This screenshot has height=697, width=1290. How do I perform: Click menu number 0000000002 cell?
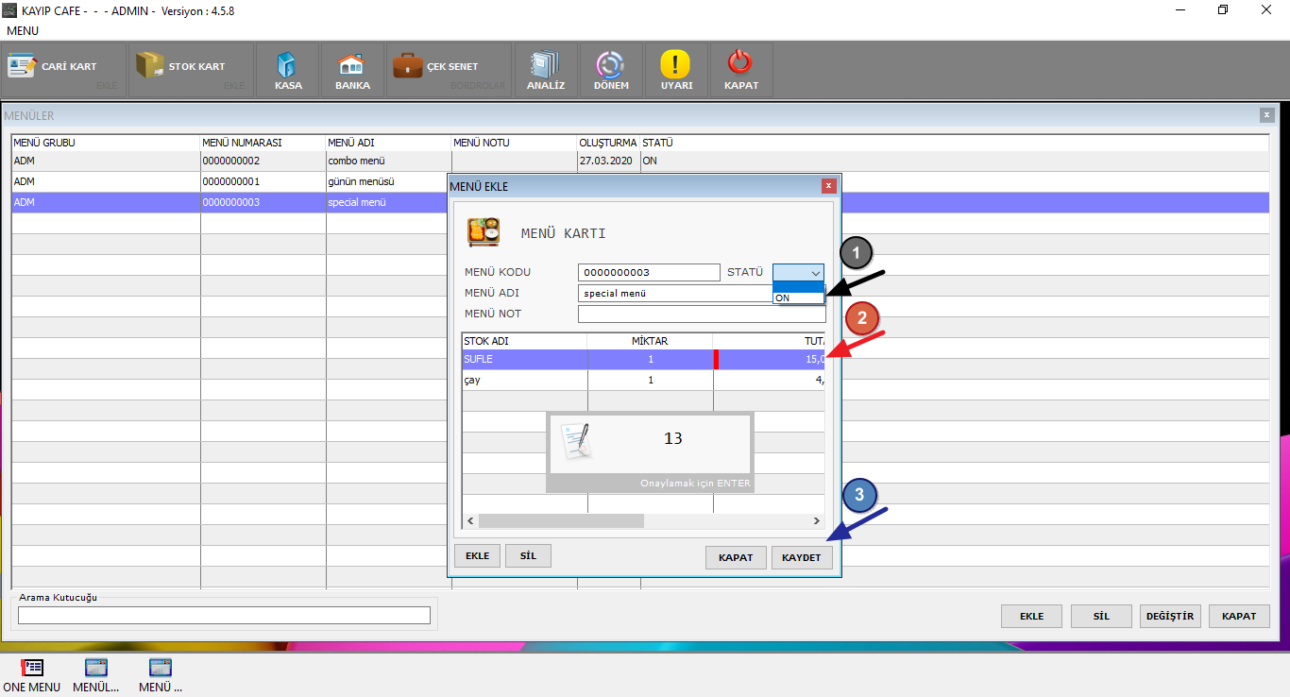(263, 161)
